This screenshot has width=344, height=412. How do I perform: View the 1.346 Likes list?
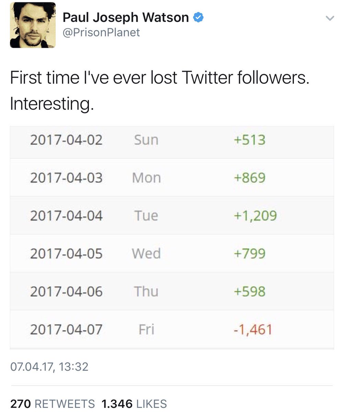pyautogui.click(x=134, y=403)
